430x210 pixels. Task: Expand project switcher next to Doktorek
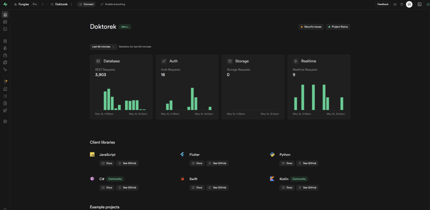(x=71, y=4)
